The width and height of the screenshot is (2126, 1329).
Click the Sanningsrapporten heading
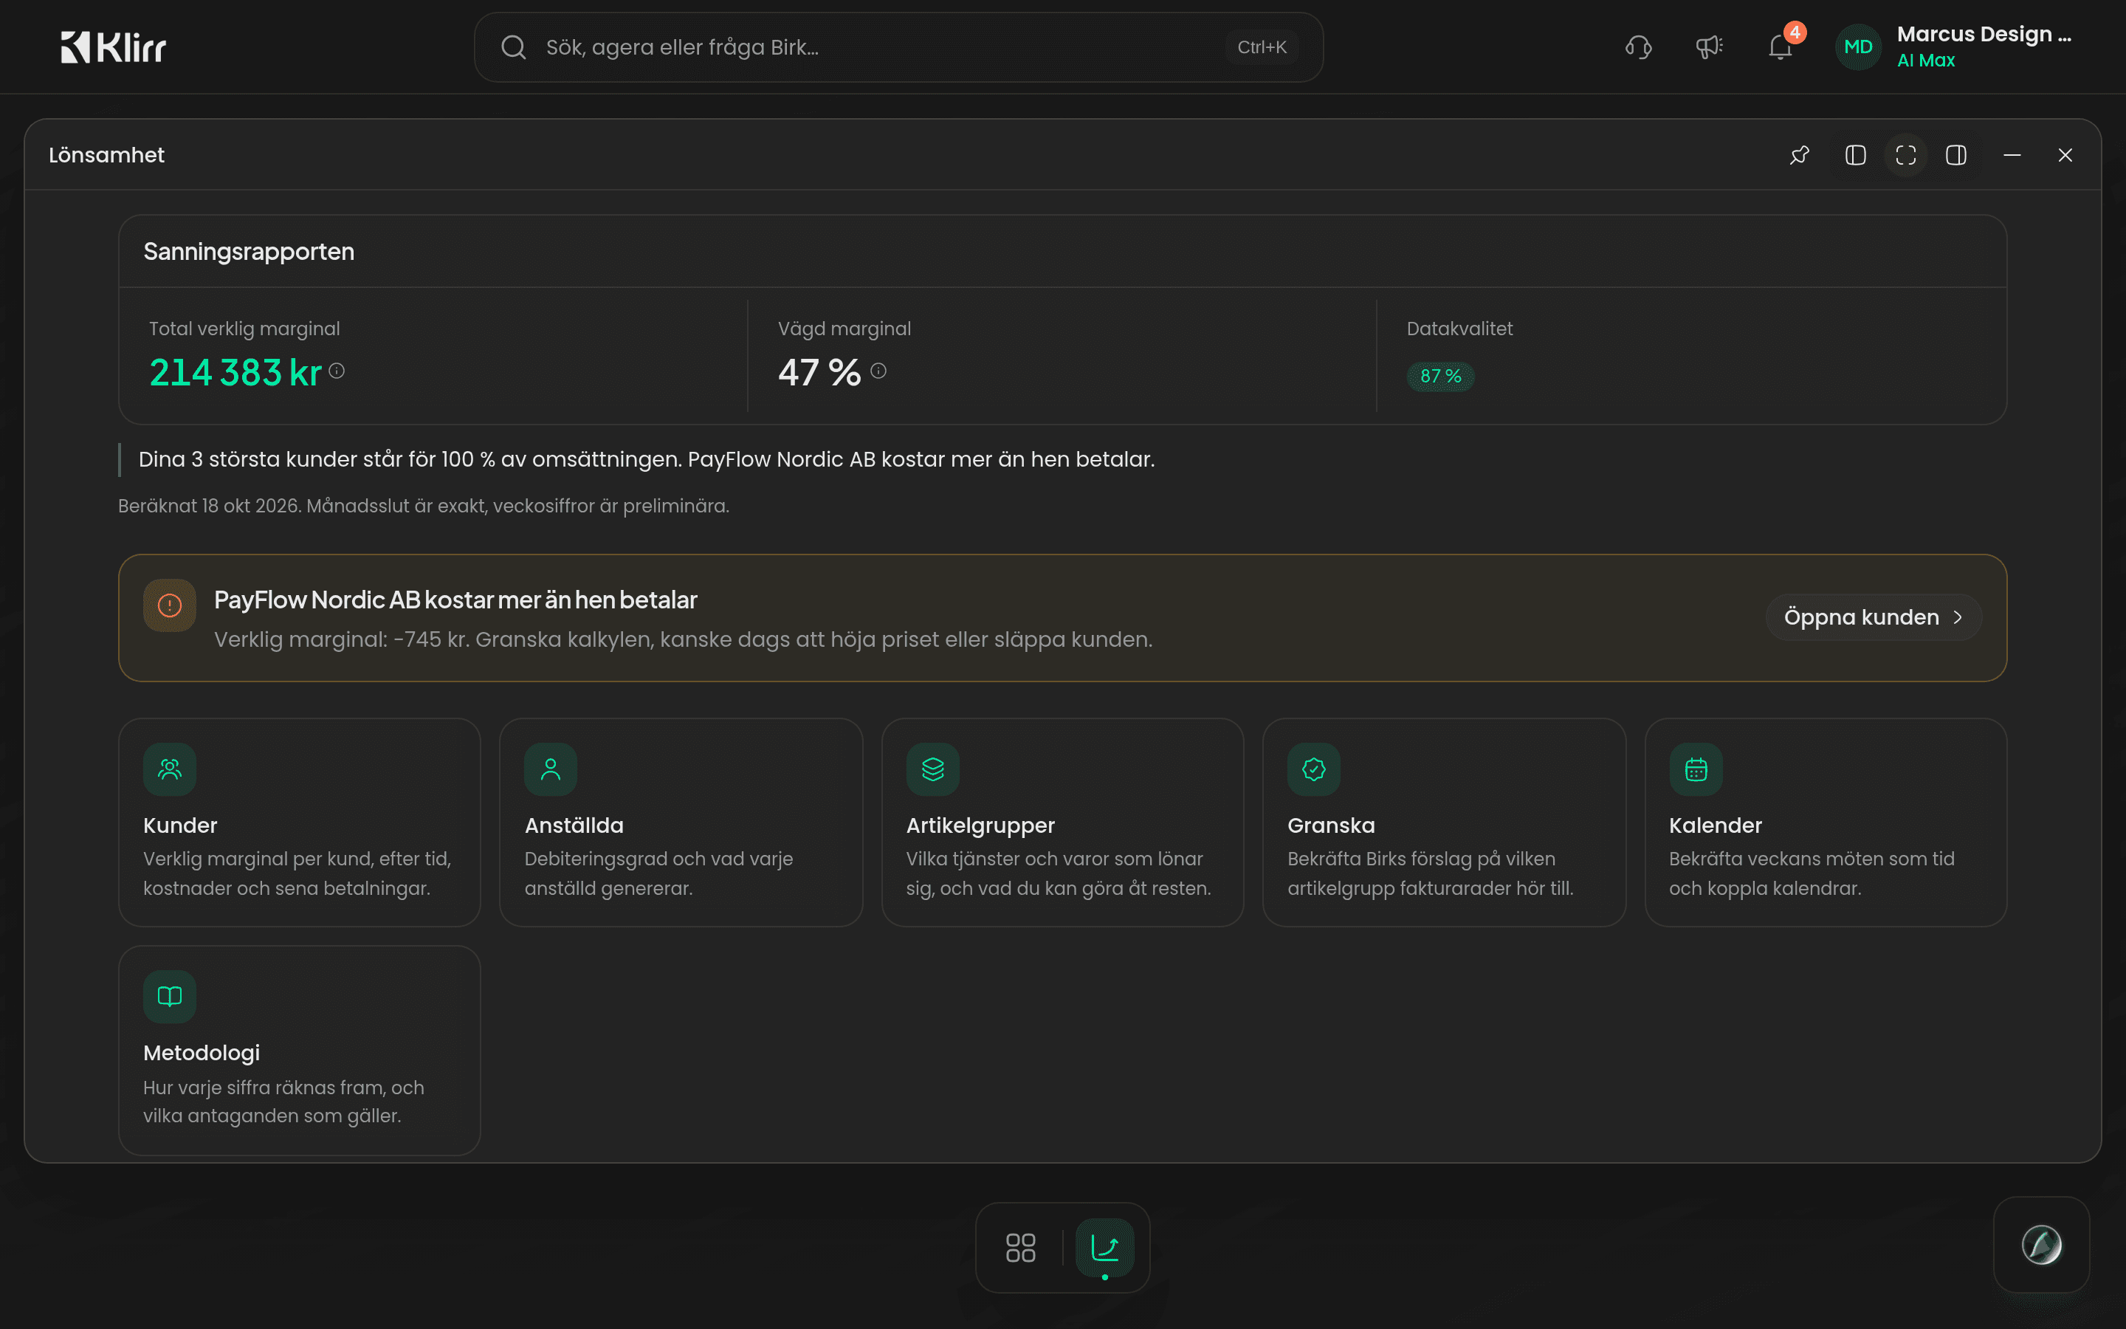[249, 251]
